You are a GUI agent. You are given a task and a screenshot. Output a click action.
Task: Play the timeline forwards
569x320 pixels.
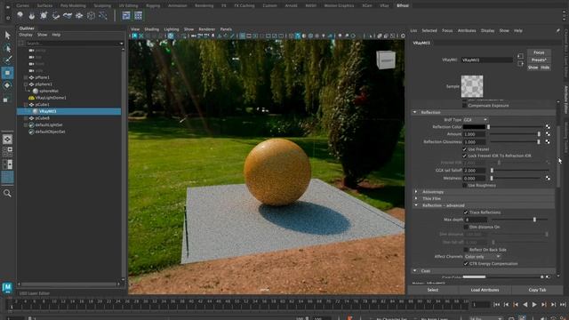534,305
